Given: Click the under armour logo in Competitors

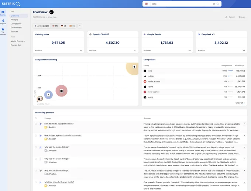Looking at the screenshot, I should 145,81.
